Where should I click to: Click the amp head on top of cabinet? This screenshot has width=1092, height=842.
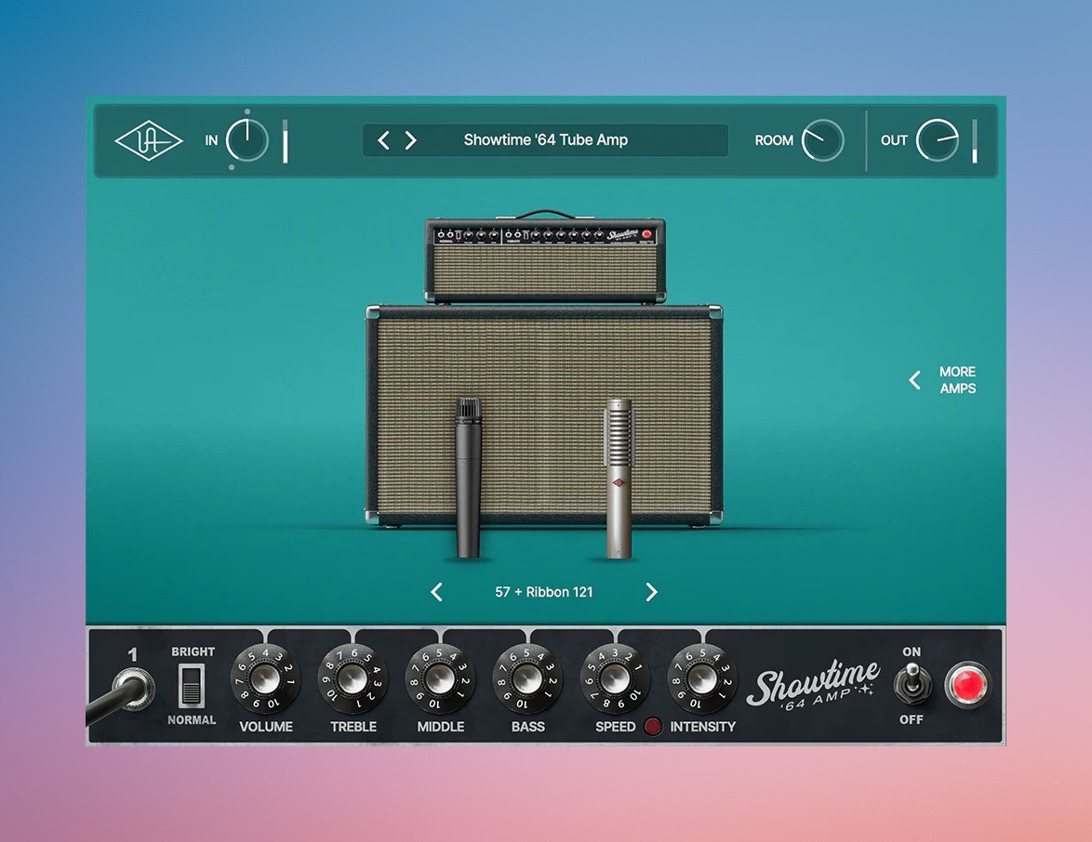(x=545, y=258)
